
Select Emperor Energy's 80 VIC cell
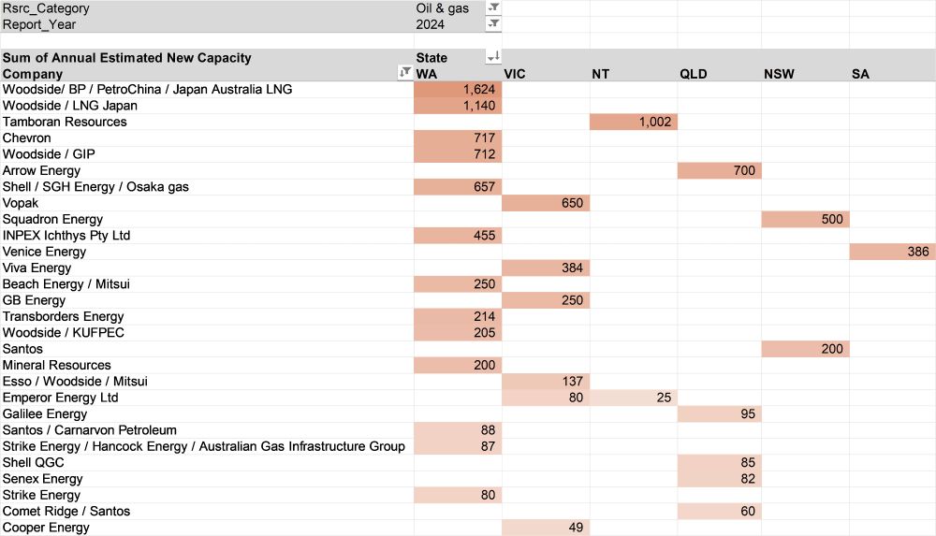click(546, 398)
